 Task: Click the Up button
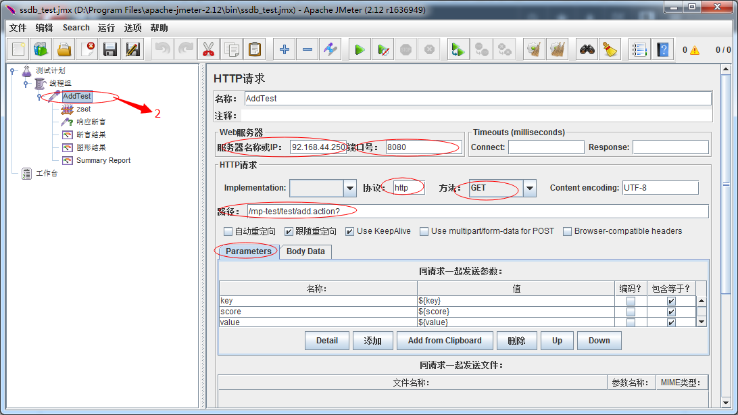tap(558, 341)
